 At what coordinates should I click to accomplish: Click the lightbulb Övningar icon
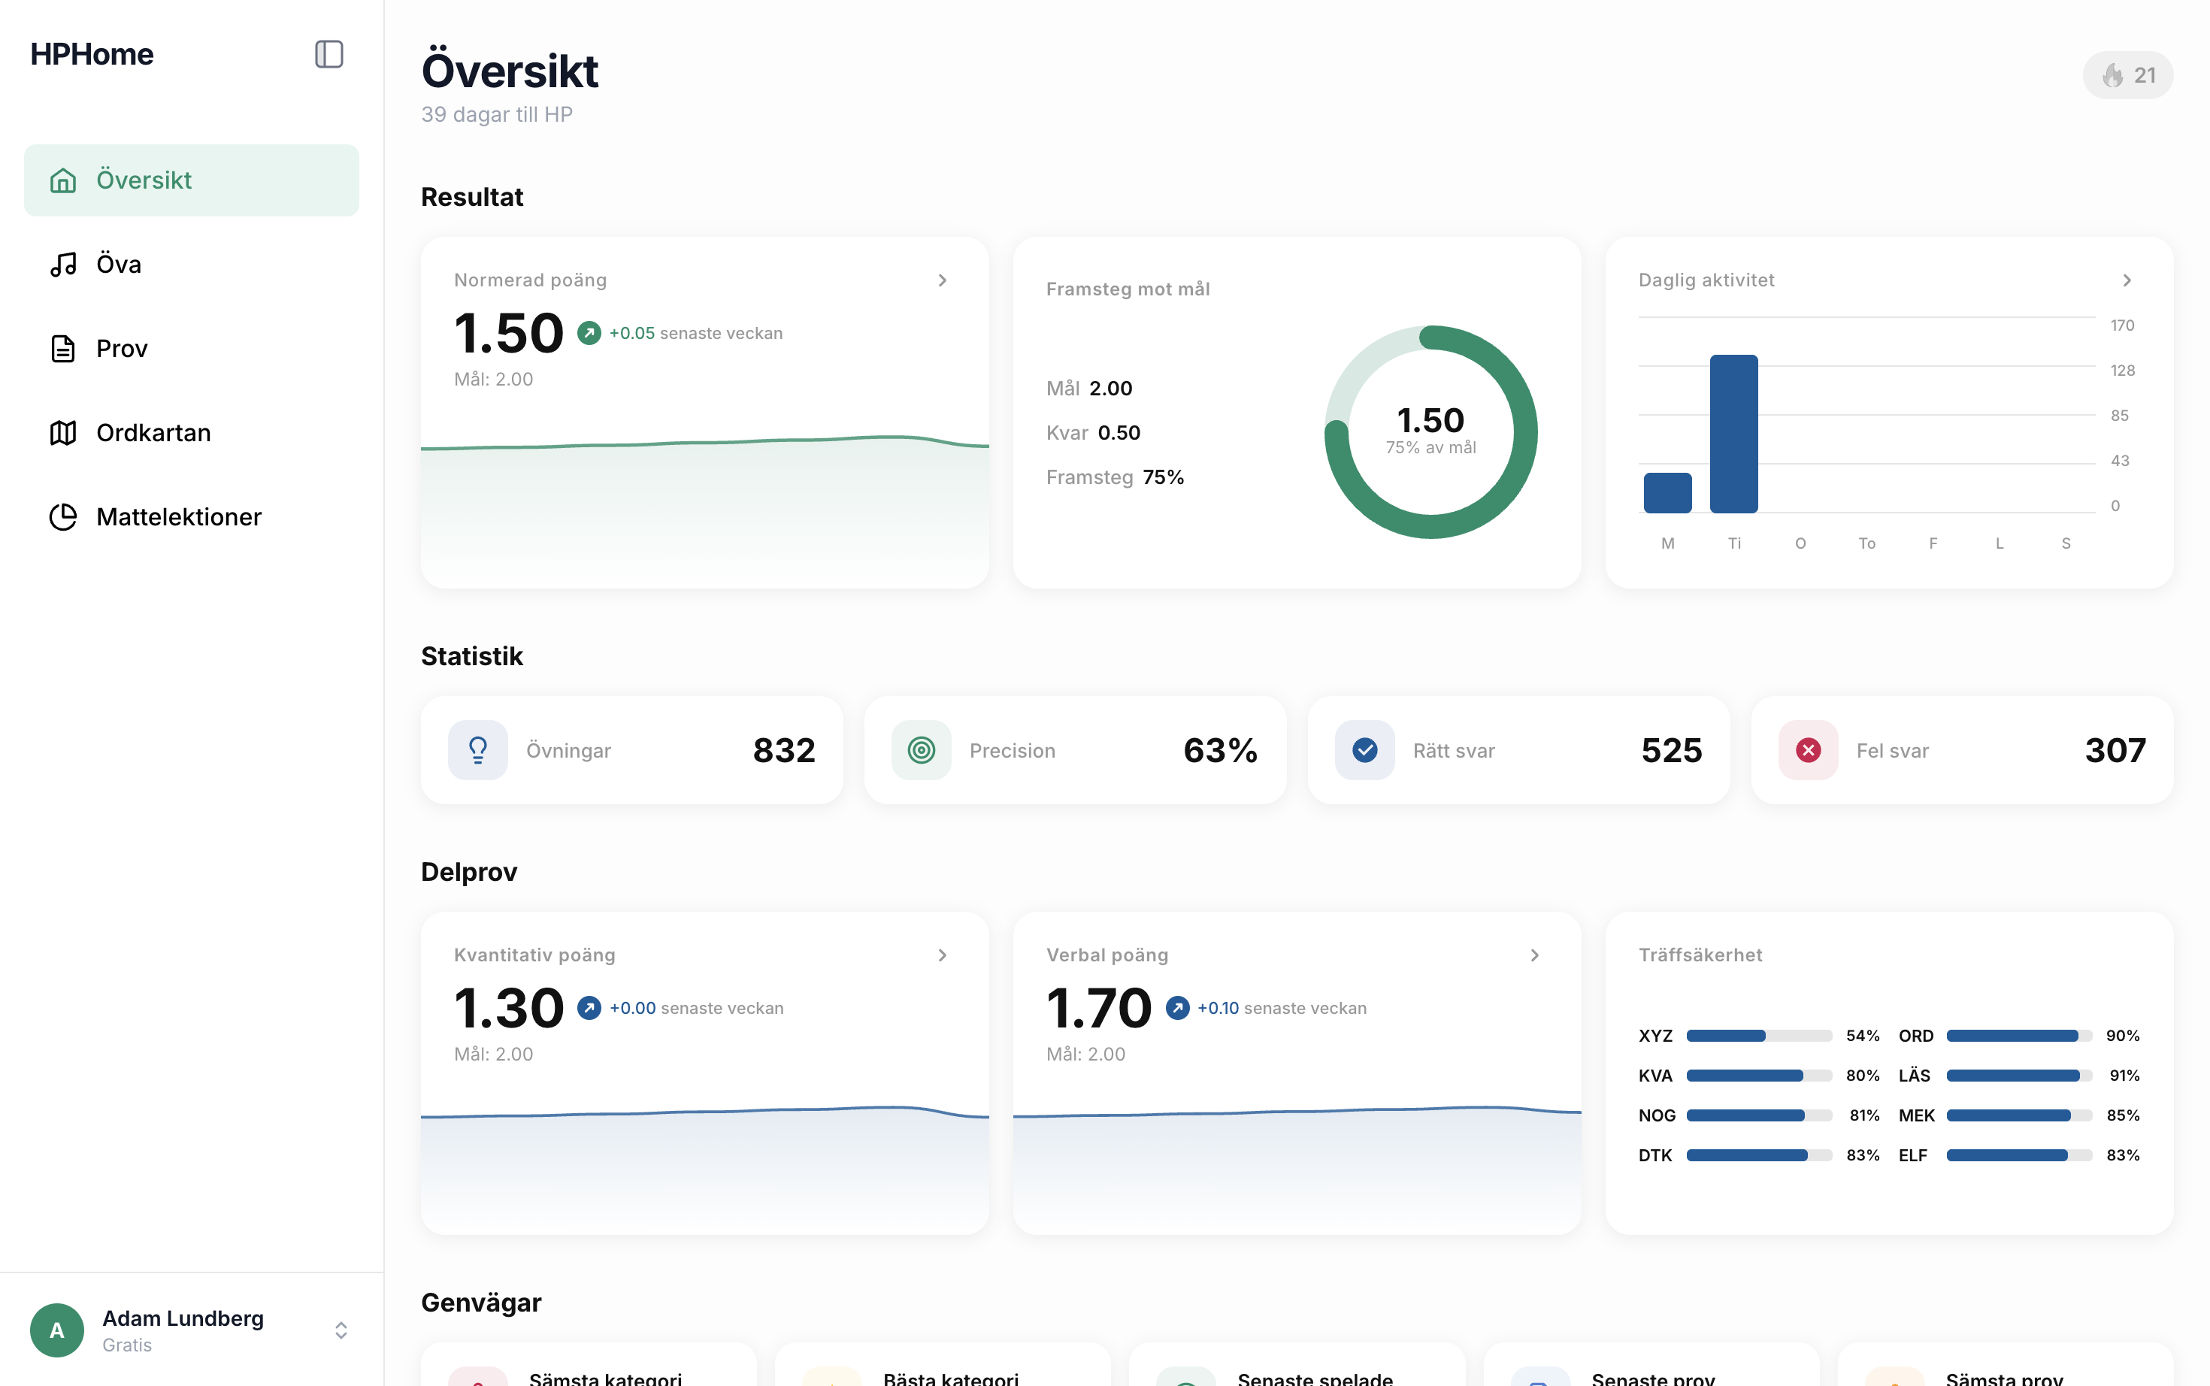click(x=477, y=750)
